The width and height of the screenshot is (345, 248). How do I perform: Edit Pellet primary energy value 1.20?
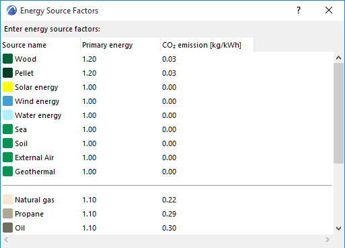pyautogui.click(x=89, y=73)
